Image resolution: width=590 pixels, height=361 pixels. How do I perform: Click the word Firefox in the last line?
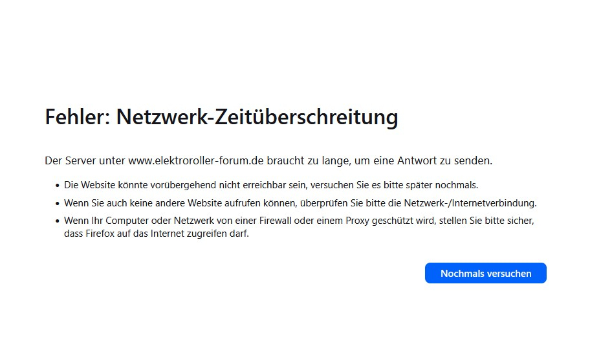coord(99,234)
